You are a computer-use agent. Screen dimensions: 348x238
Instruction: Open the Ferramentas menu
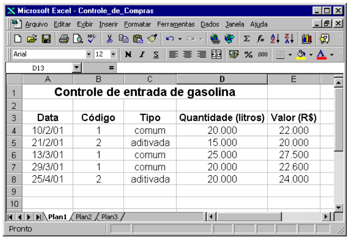[x=176, y=24]
